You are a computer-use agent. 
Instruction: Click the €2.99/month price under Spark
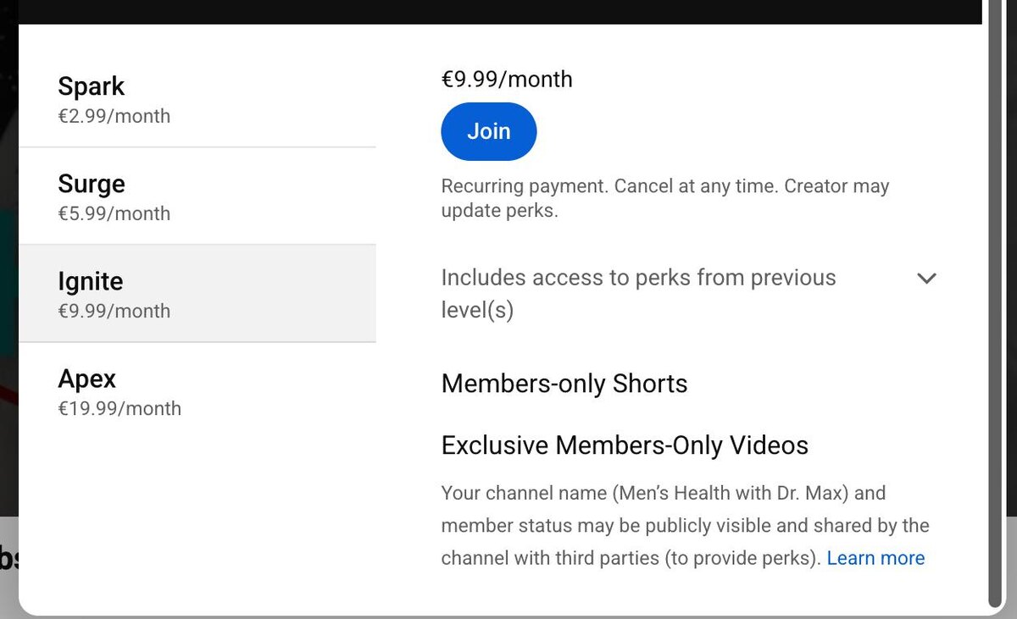[x=114, y=116]
